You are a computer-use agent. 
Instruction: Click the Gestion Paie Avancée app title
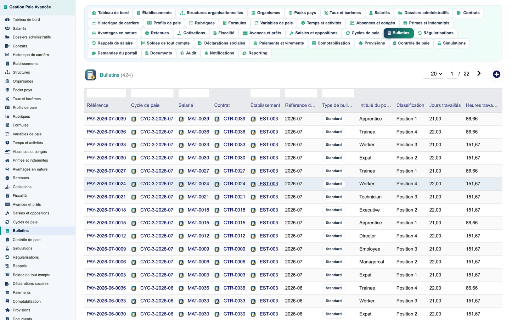[x=30, y=7]
